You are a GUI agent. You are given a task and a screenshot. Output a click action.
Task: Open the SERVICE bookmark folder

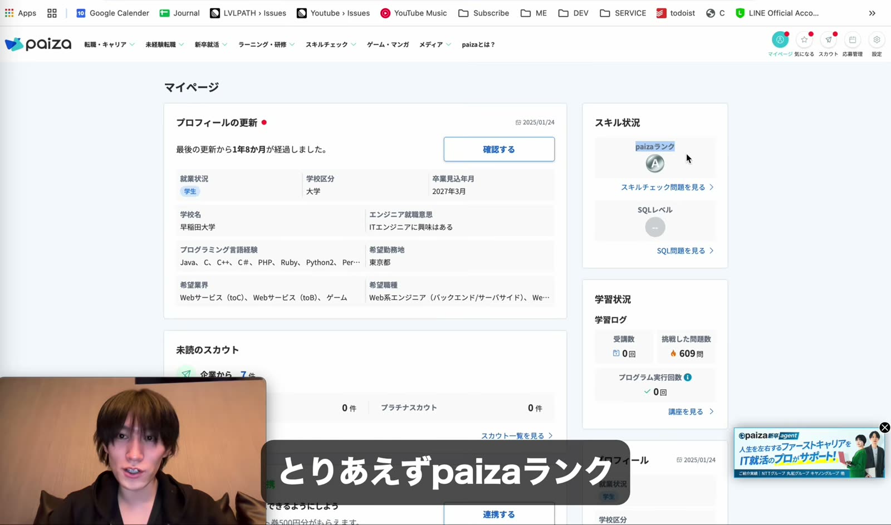pyautogui.click(x=623, y=13)
